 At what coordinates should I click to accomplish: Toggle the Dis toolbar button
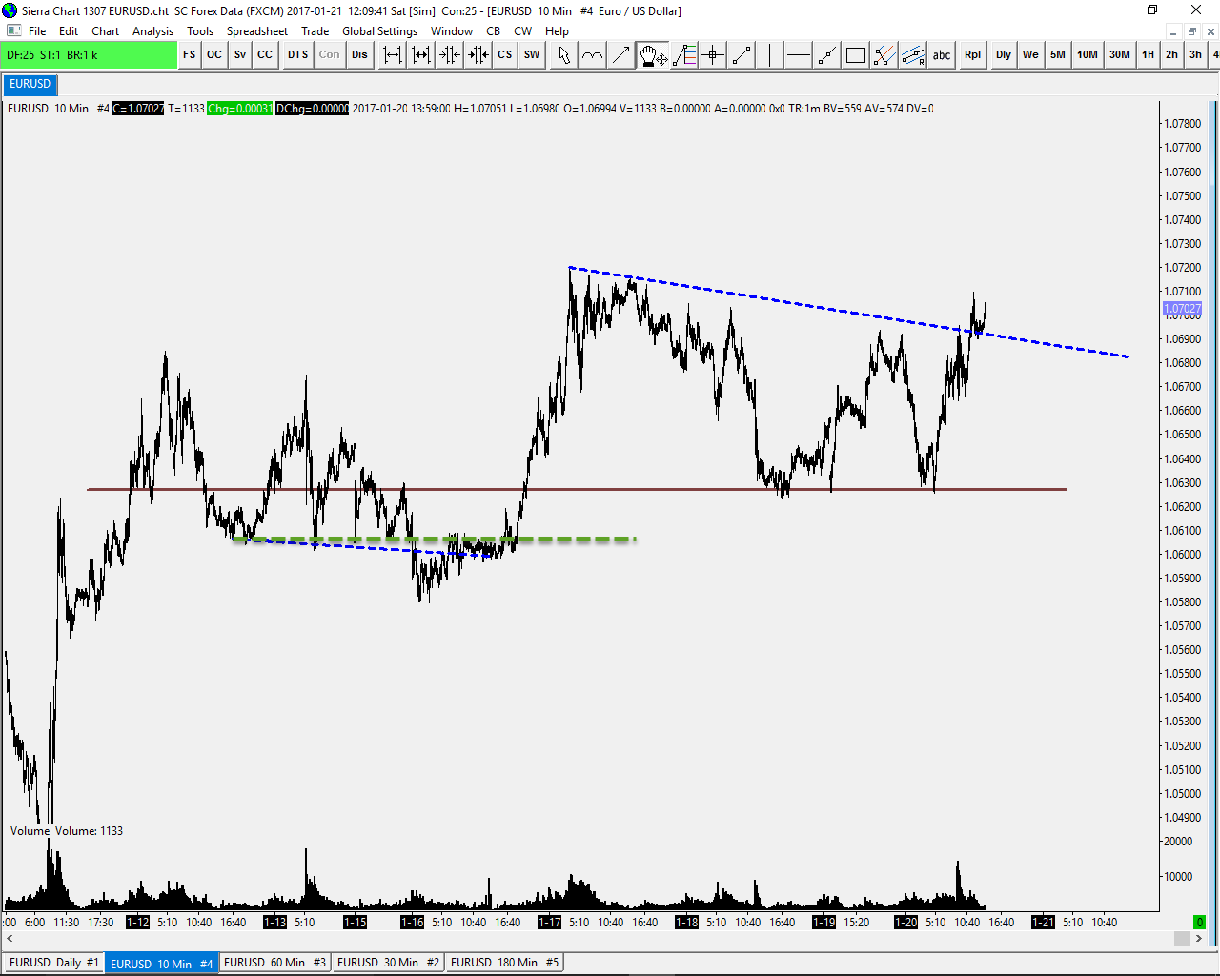[x=359, y=55]
